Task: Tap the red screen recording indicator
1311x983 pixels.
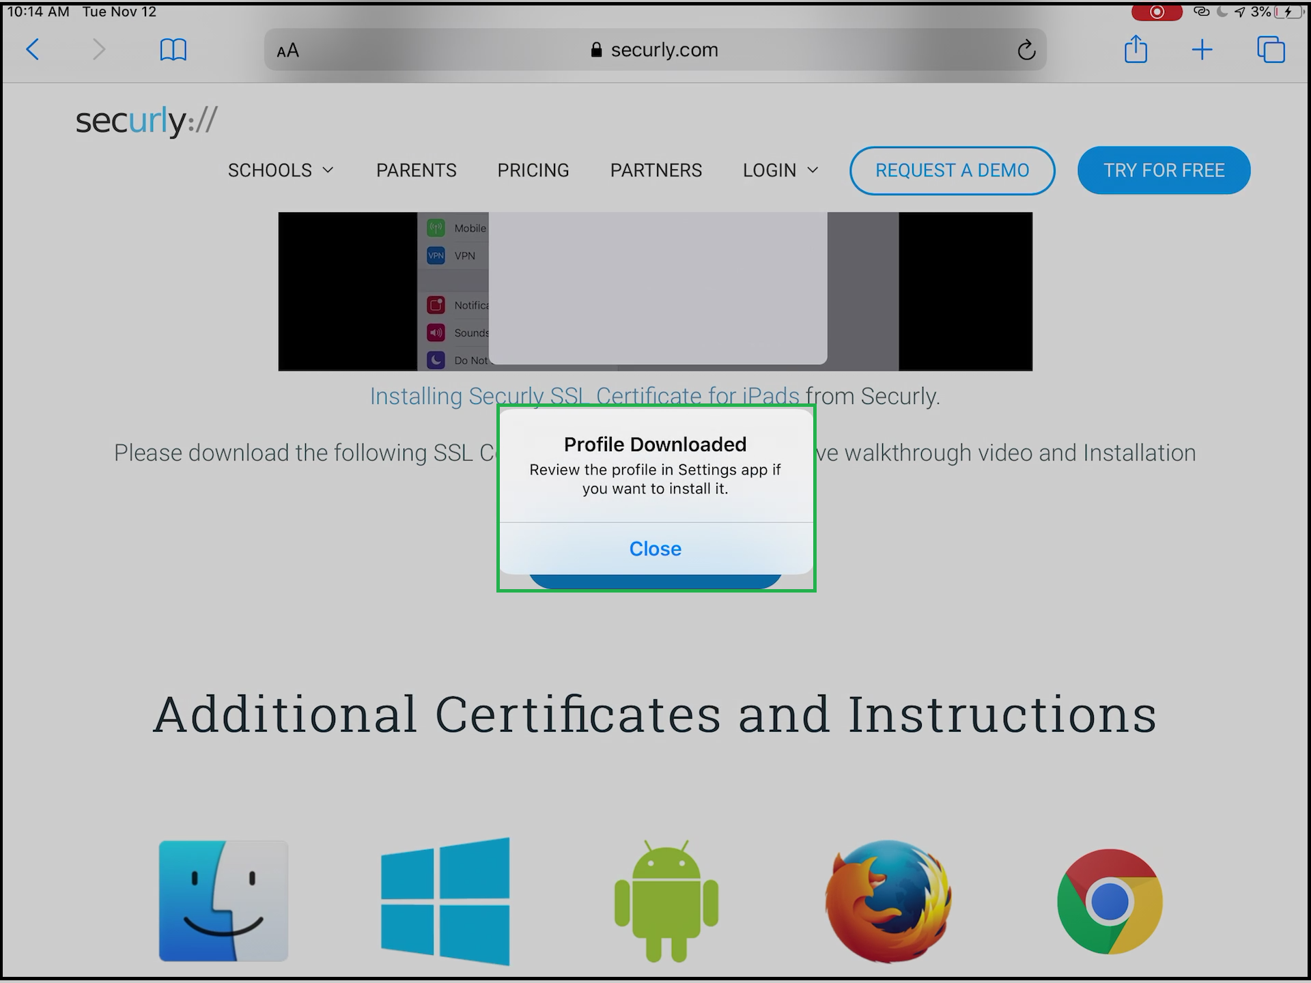Action: [1157, 12]
